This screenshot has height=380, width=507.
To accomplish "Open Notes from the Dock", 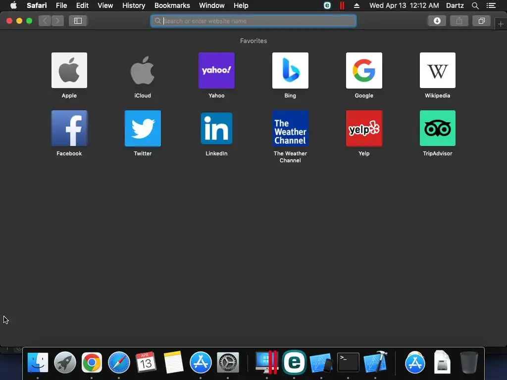I will pos(173,363).
